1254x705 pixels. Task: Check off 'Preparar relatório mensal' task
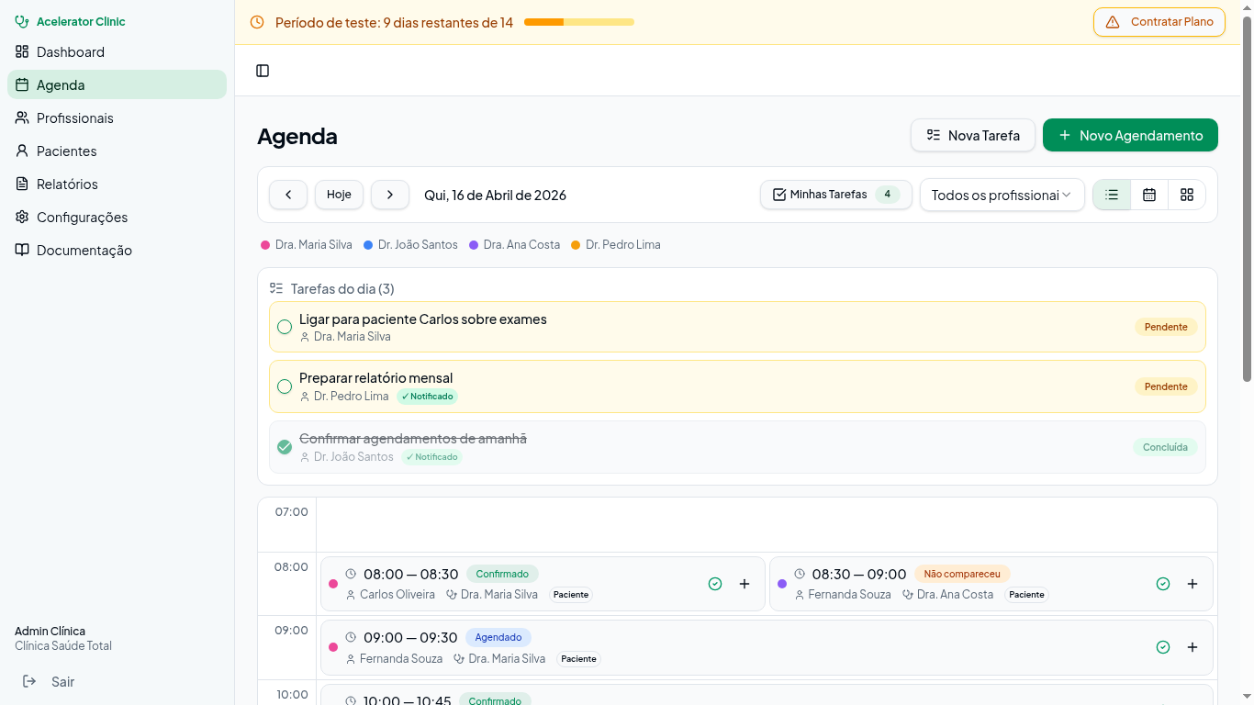pyautogui.click(x=285, y=386)
